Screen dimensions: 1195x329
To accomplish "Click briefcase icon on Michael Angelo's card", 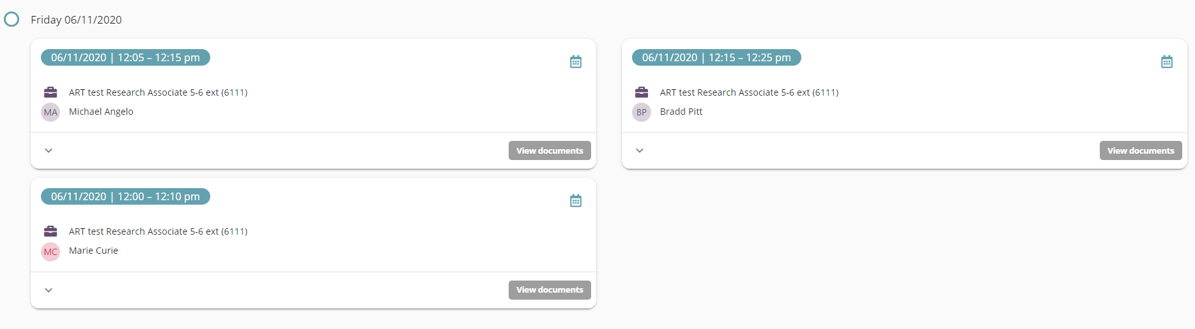I will click(x=50, y=92).
